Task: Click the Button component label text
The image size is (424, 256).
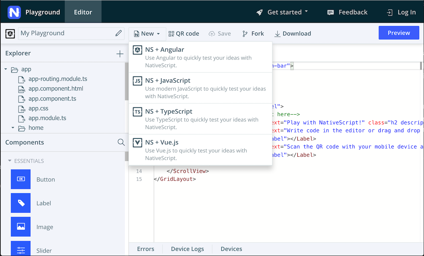Action: click(x=46, y=179)
